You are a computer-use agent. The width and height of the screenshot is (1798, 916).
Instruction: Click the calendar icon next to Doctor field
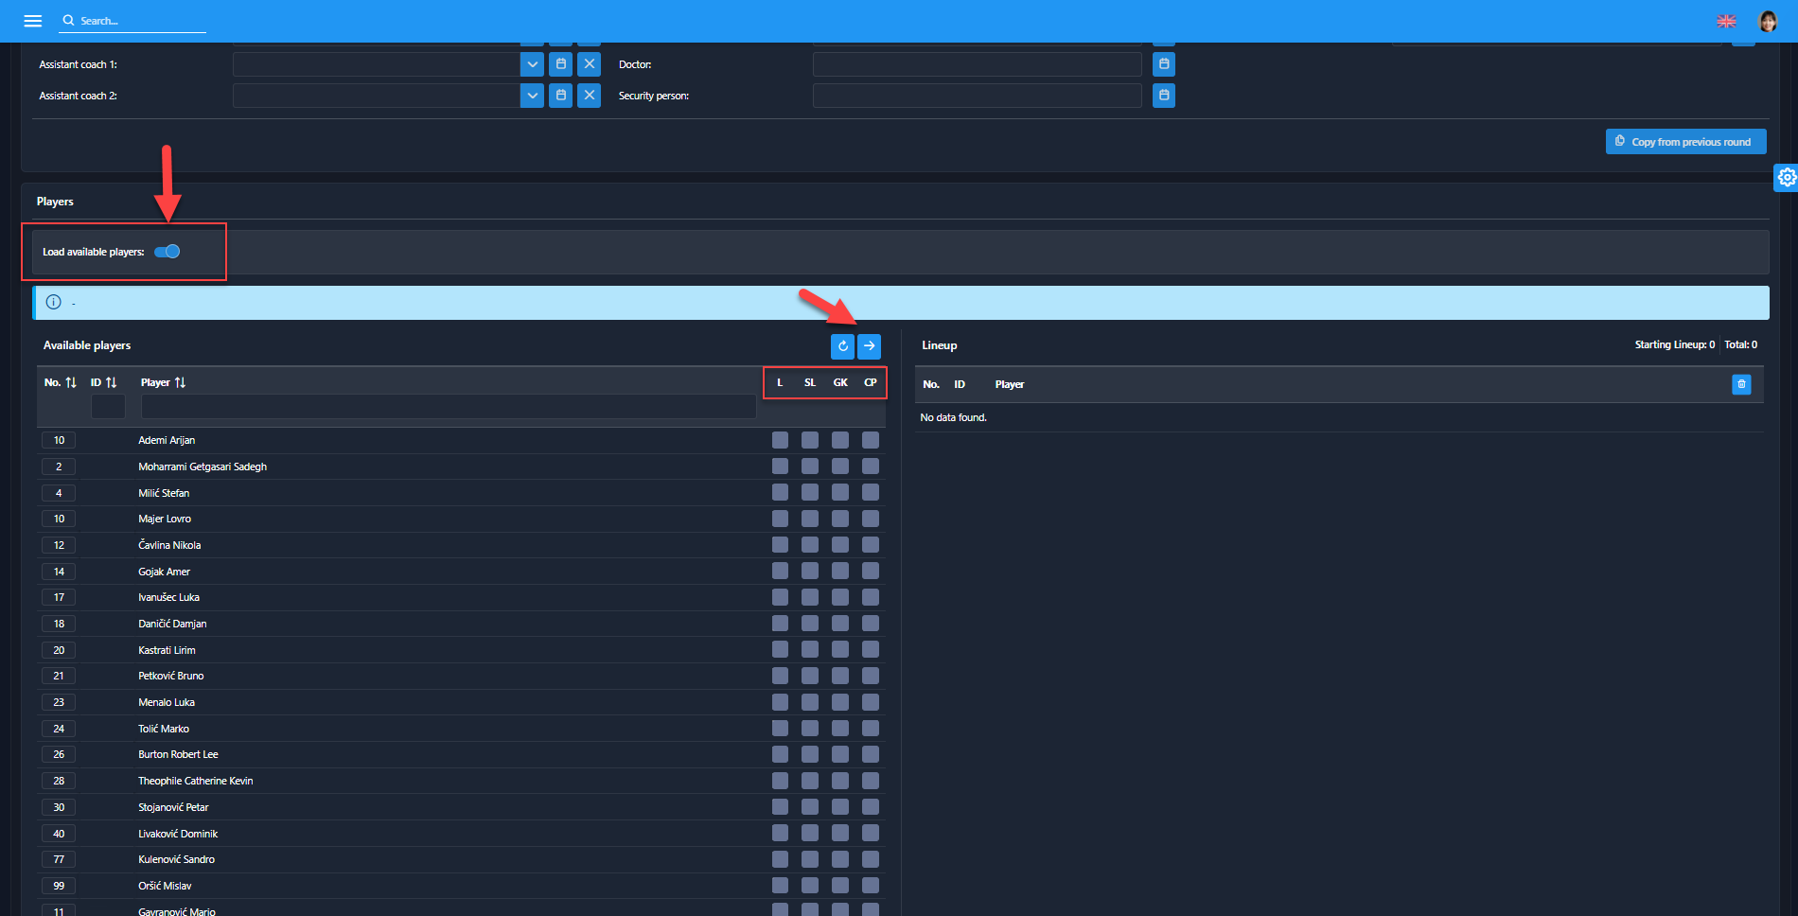pyautogui.click(x=1164, y=64)
